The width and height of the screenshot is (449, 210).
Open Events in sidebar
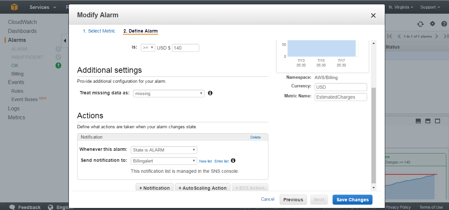(x=16, y=82)
